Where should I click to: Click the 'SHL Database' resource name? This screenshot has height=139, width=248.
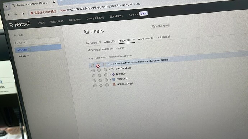click(x=123, y=68)
